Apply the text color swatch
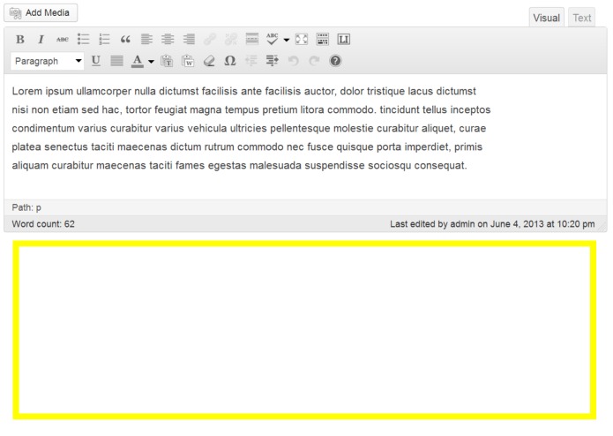 [138, 61]
